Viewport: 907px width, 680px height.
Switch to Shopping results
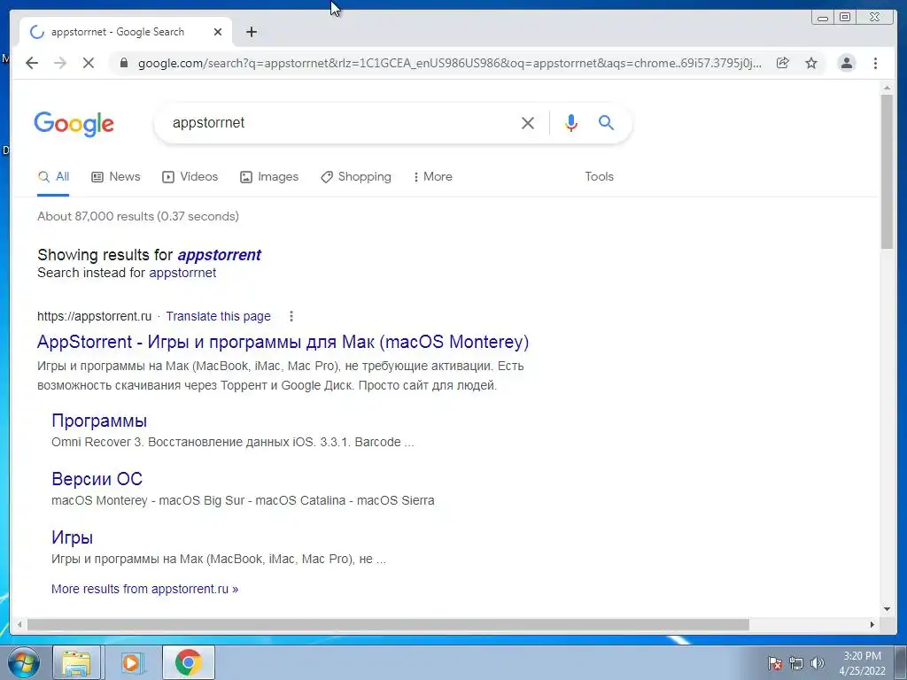[x=356, y=177]
